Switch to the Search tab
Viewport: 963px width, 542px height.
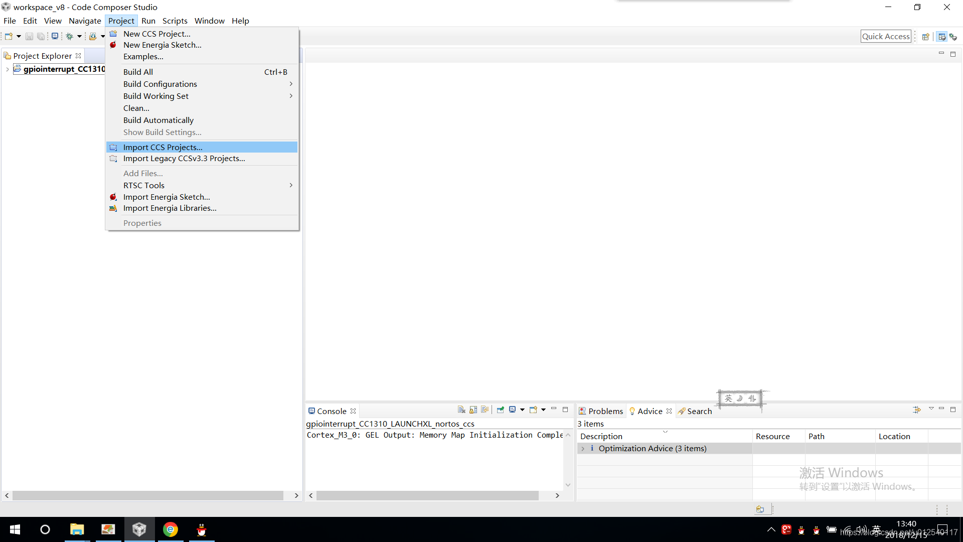tap(695, 411)
